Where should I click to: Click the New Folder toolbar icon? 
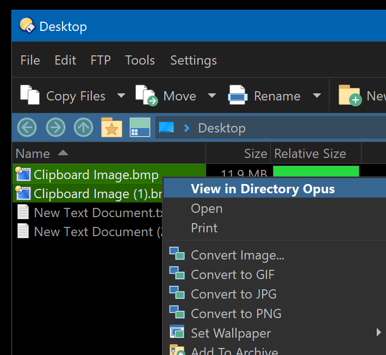[x=350, y=96]
